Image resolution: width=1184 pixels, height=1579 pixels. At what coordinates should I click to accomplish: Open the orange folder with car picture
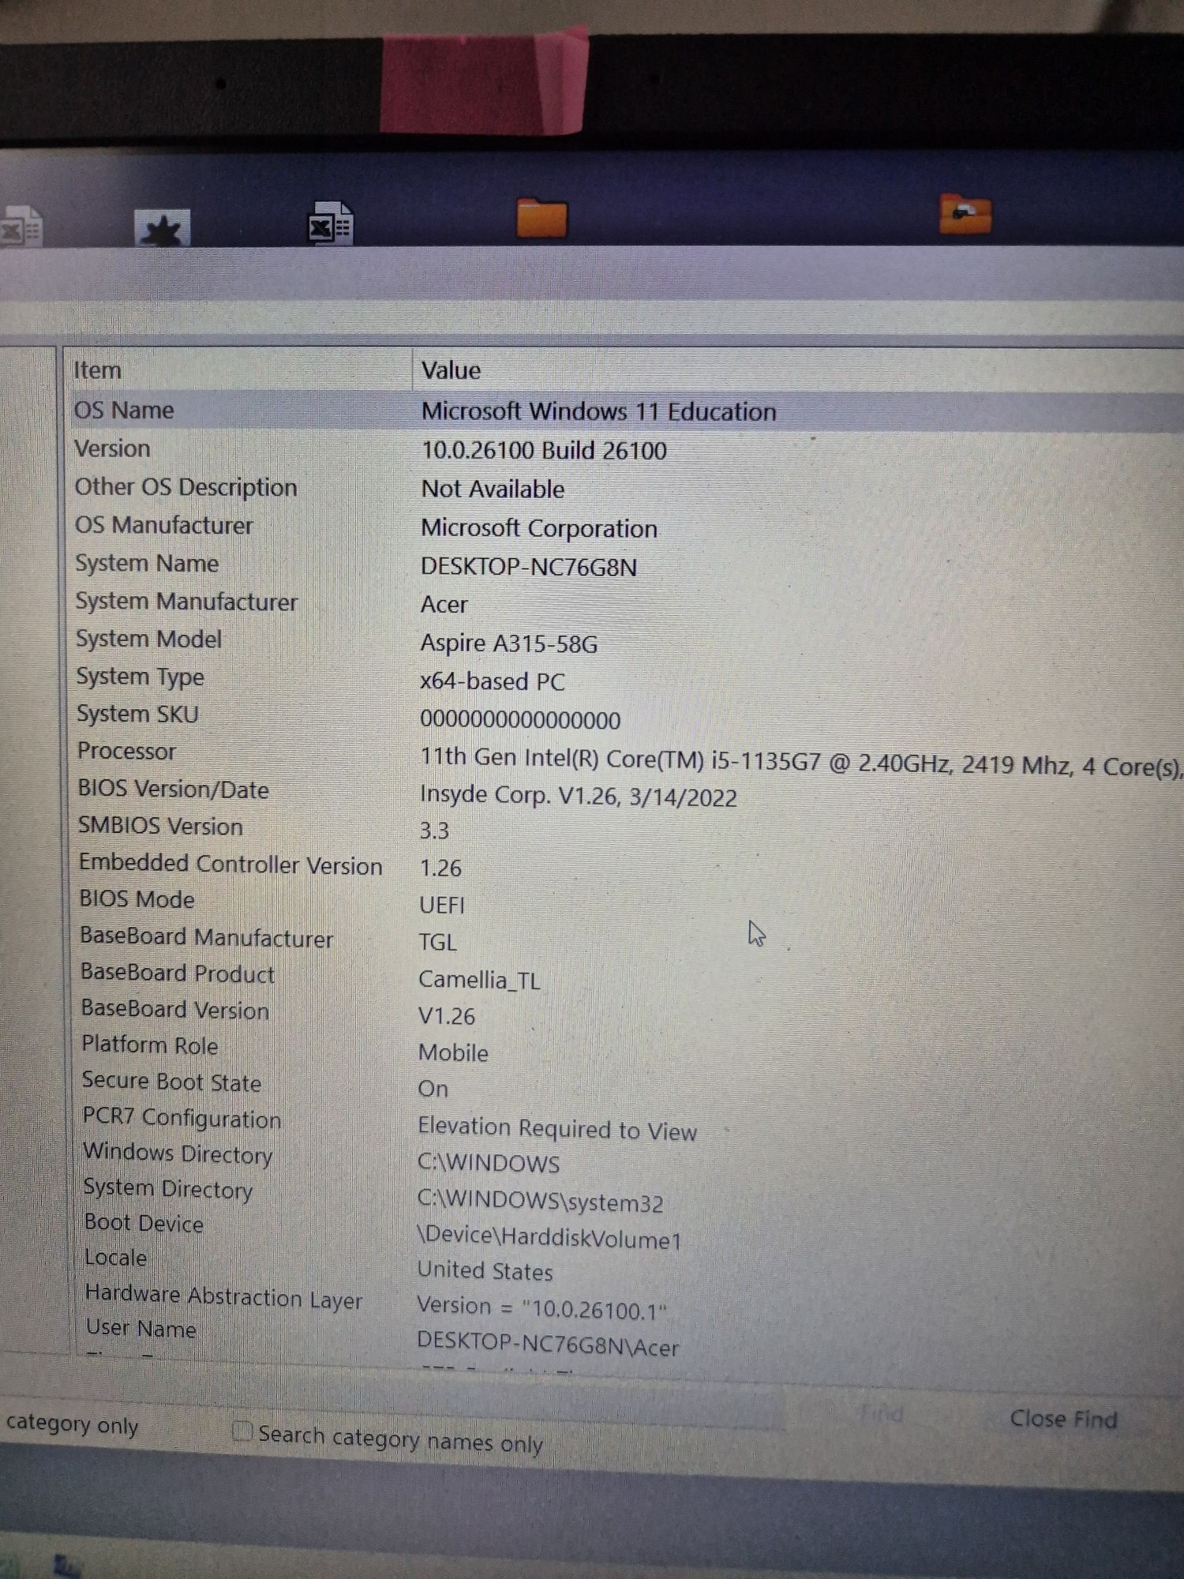click(965, 214)
